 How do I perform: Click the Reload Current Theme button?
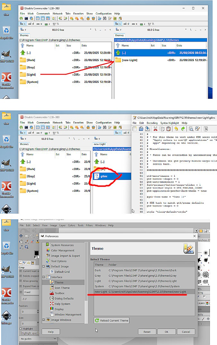(111, 320)
